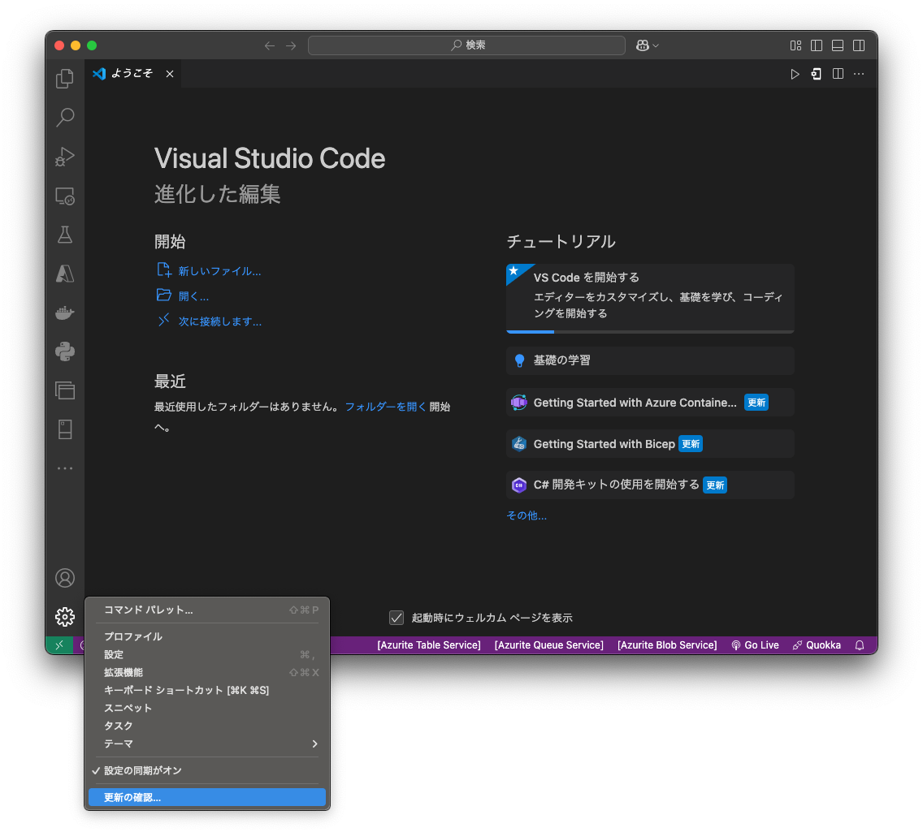Open the Accounts menu icon
923x832 pixels.
tap(65, 578)
